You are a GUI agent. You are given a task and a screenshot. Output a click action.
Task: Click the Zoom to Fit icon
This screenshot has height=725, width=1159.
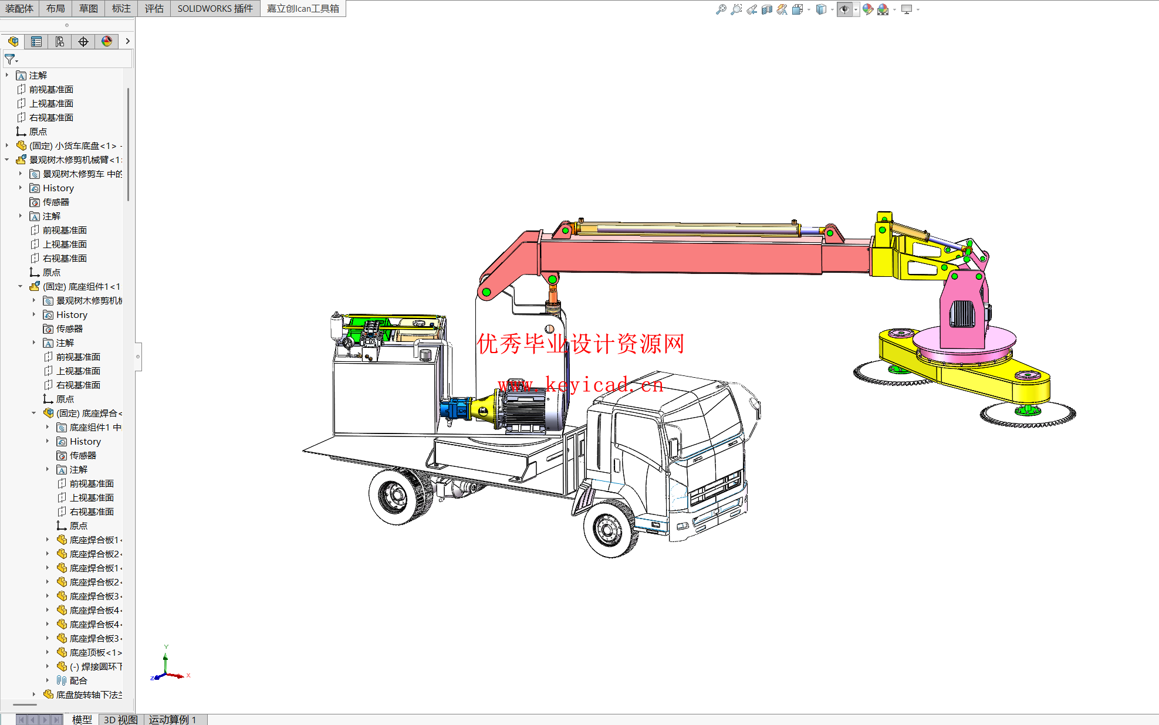(721, 9)
